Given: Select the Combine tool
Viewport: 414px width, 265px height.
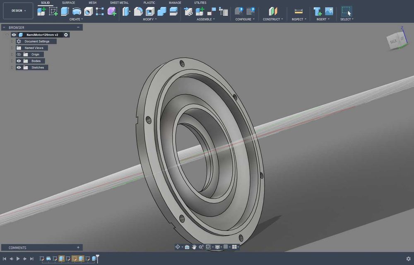Looking at the screenshot, I should click(162, 12).
